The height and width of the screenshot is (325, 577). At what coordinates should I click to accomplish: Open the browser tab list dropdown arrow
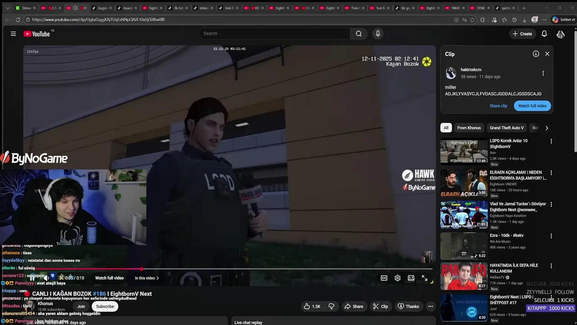click(7, 8)
